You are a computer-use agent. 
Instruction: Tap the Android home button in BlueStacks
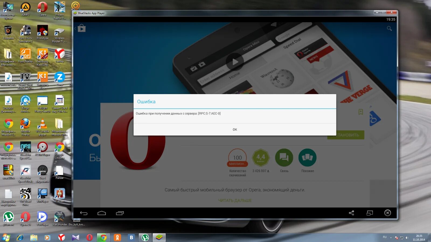coord(102,213)
